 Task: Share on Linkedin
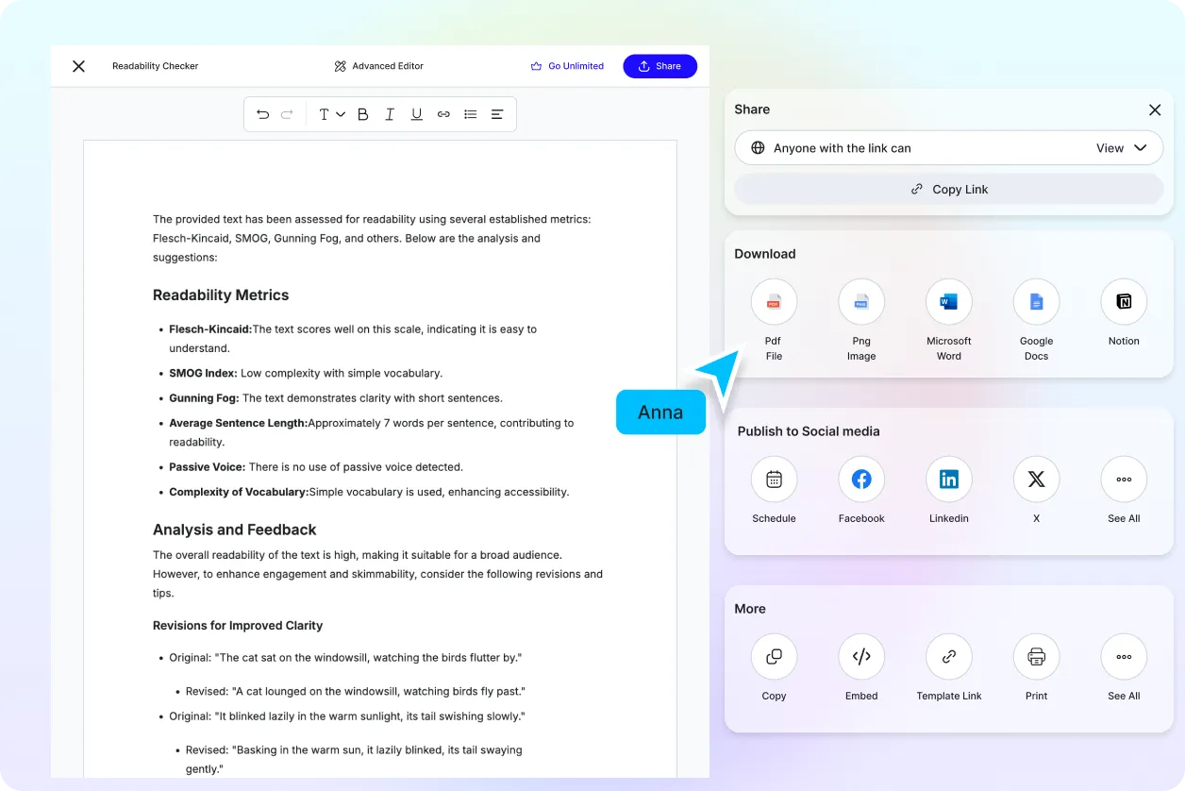pyautogui.click(x=948, y=480)
